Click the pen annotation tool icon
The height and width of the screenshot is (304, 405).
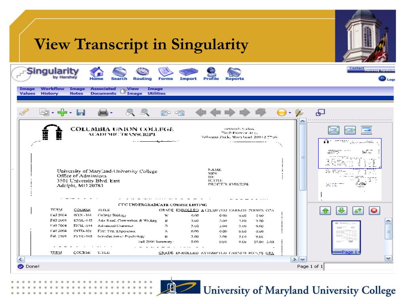coord(299,112)
